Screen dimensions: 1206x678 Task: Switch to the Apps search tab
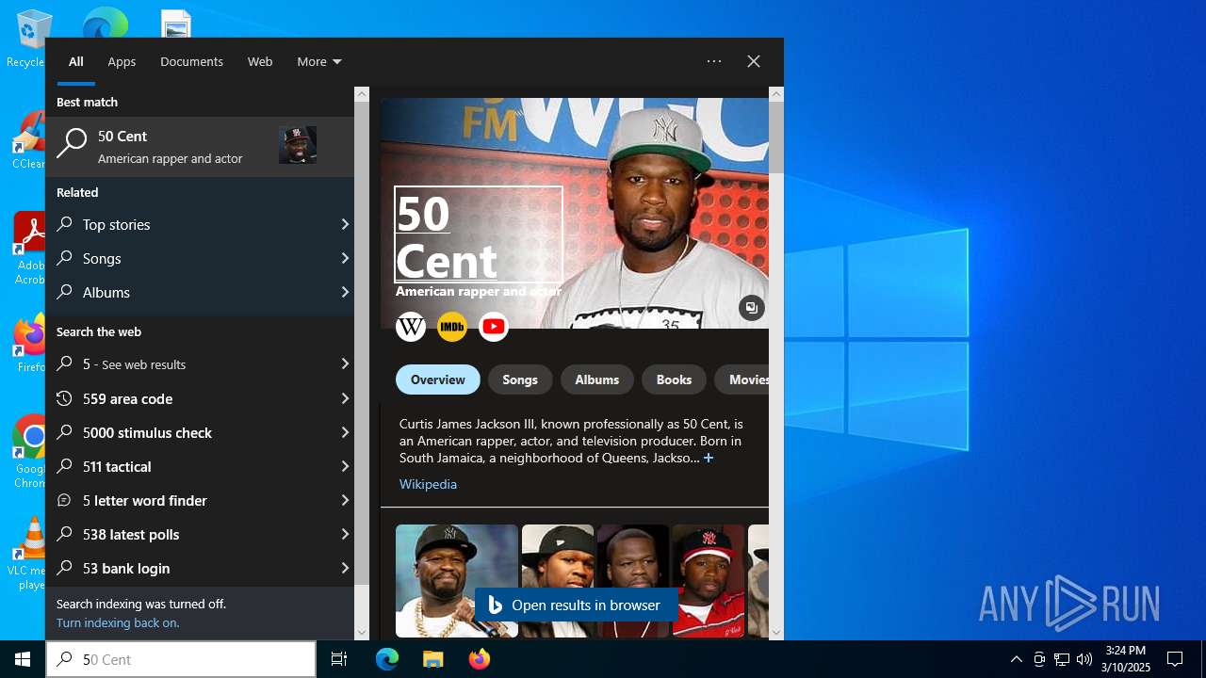[x=122, y=61]
